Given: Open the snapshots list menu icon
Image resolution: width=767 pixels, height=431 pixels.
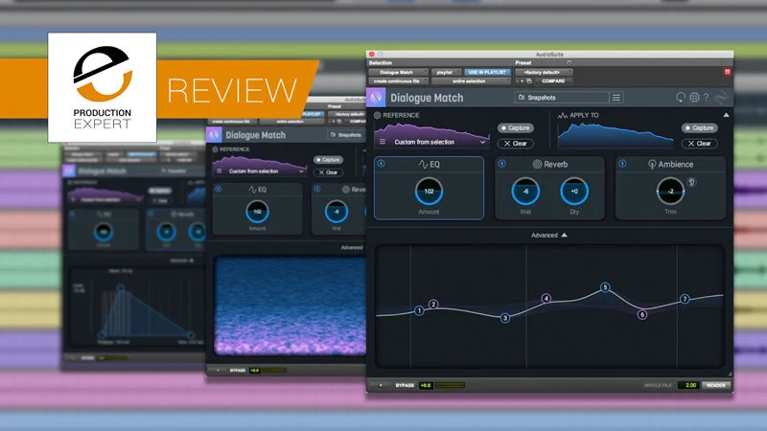Looking at the screenshot, I should click(x=616, y=98).
